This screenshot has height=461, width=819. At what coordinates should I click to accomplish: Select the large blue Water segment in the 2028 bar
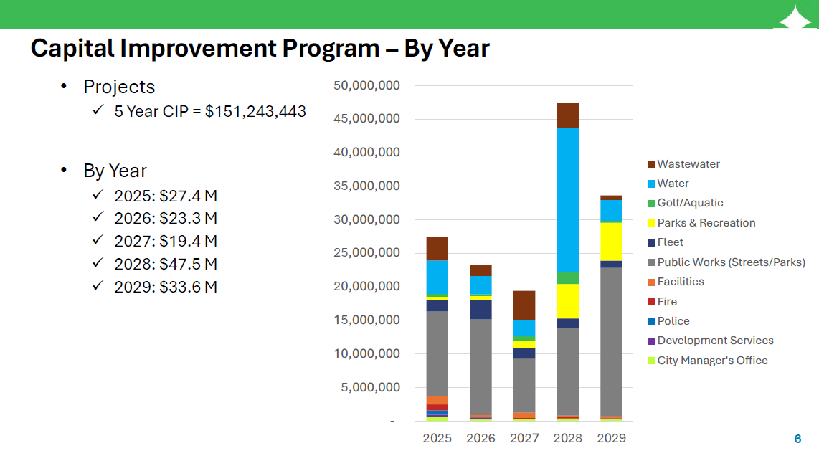(567, 200)
